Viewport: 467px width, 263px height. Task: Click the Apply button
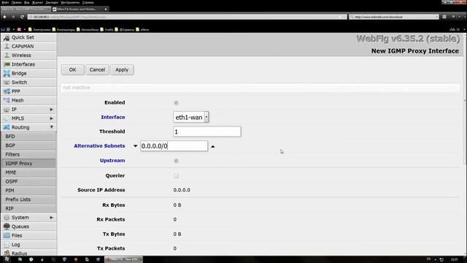[x=122, y=70]
